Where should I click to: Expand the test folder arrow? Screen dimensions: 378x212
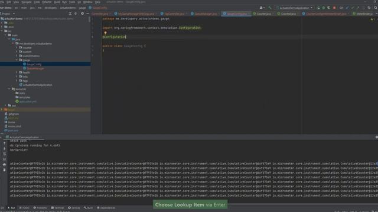coord(5,105)
